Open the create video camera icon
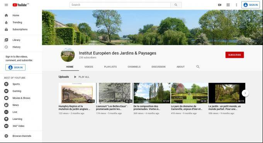This screenshot has height=143, width=263. 220,5
